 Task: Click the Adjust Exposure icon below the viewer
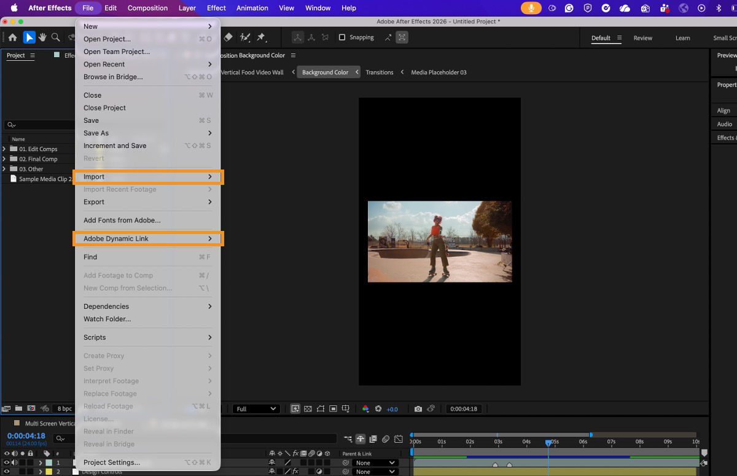pos(379,409)
